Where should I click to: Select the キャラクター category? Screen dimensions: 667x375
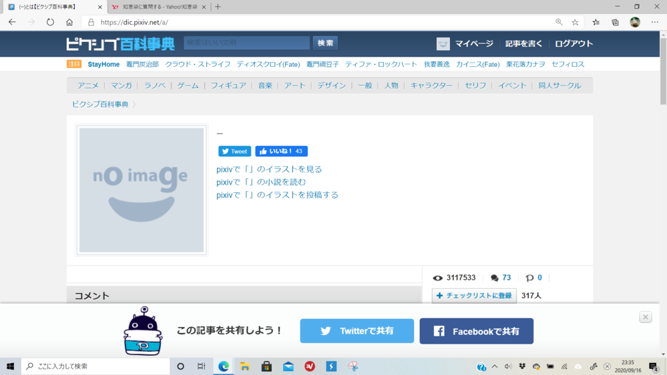[431, 85]
